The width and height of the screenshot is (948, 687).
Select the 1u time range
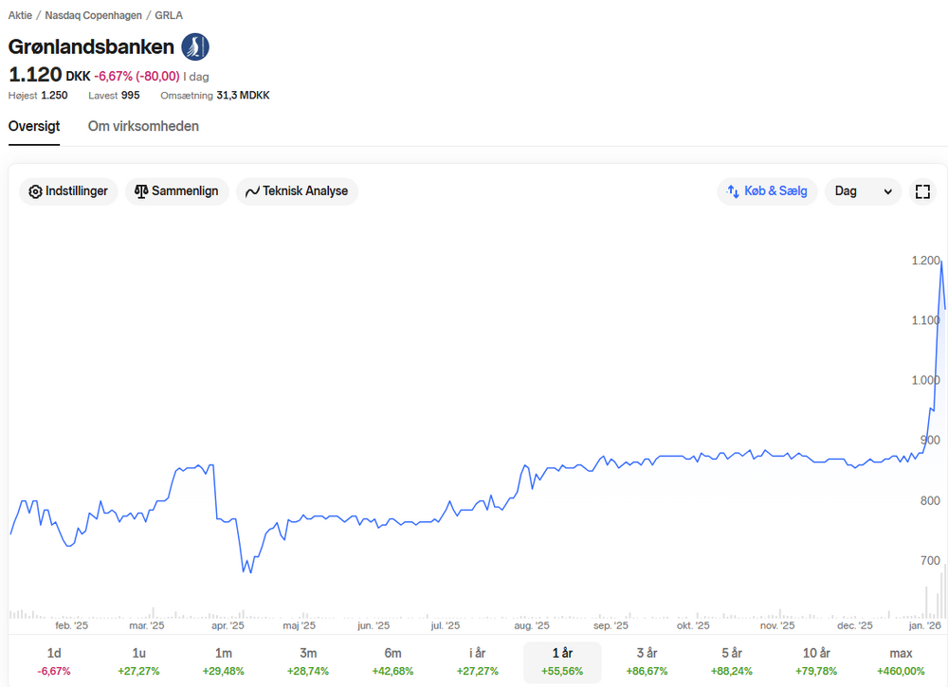(x=138, y=661)
